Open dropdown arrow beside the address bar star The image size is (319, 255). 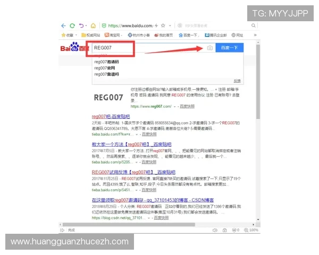point(170,25)
